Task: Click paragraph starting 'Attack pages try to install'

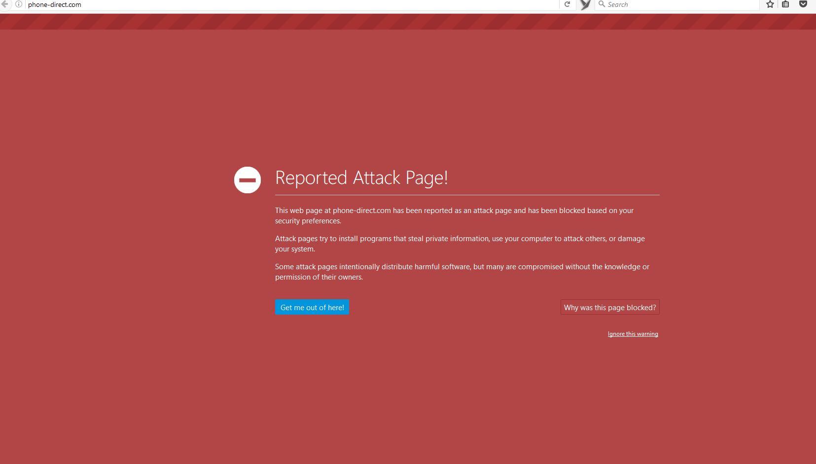Action: 460,244
